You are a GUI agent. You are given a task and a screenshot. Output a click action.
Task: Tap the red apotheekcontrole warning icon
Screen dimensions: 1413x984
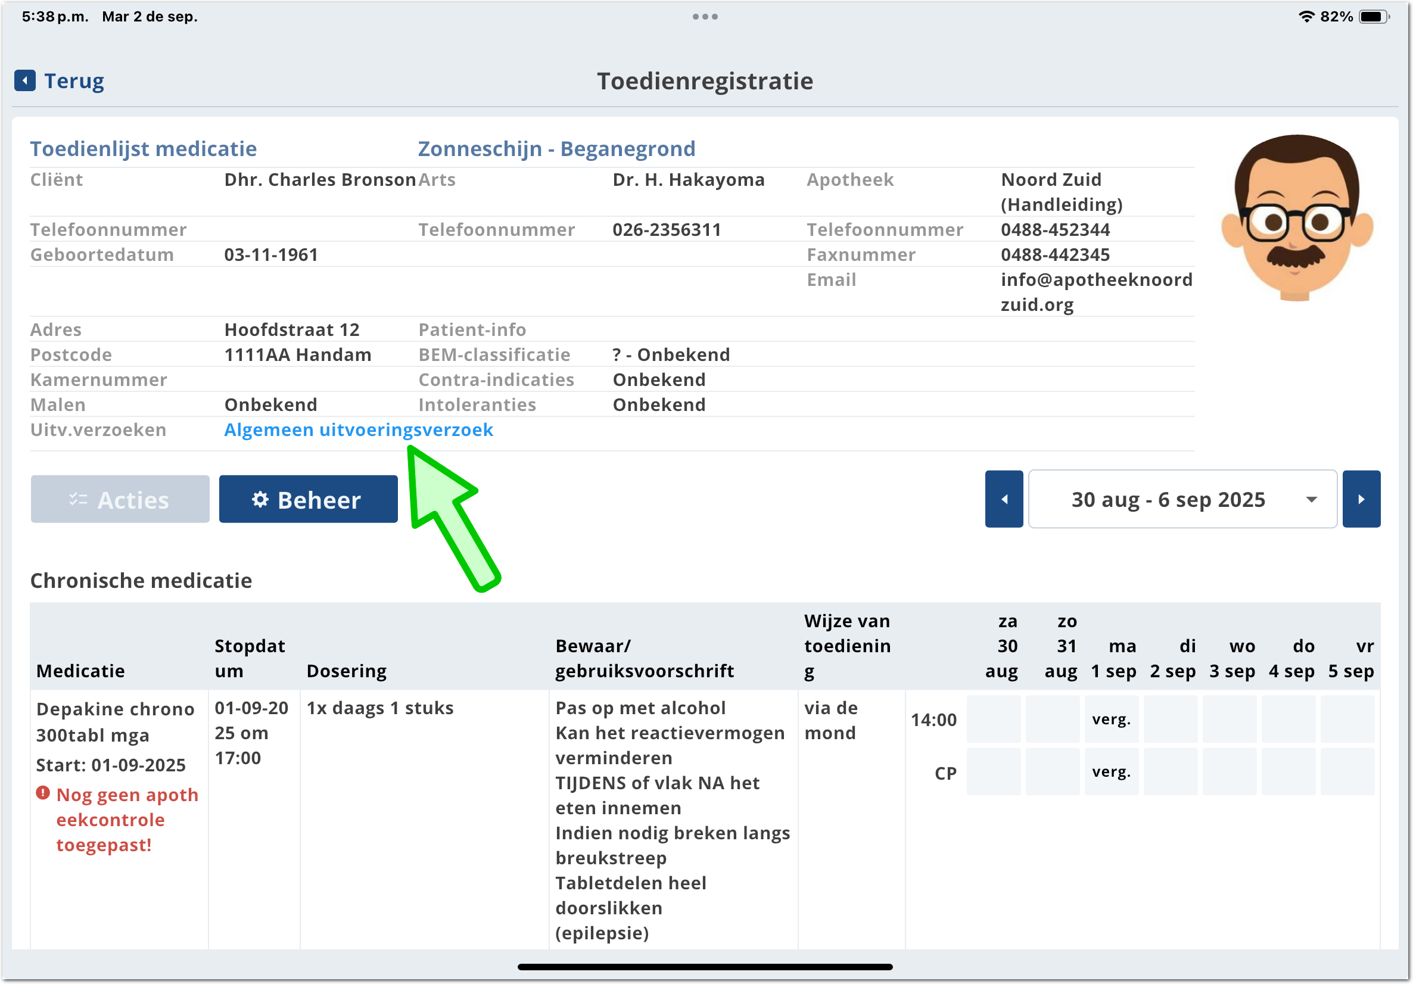tap(42, 793)
